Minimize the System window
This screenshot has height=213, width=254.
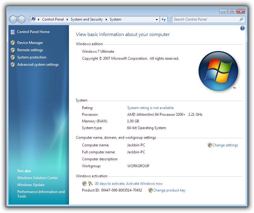[x=223, y=12]
